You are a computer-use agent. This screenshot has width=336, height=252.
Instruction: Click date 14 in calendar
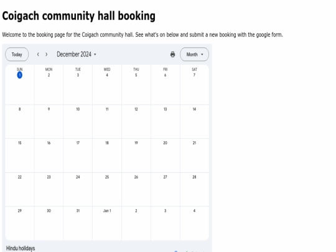pos(194,109)
